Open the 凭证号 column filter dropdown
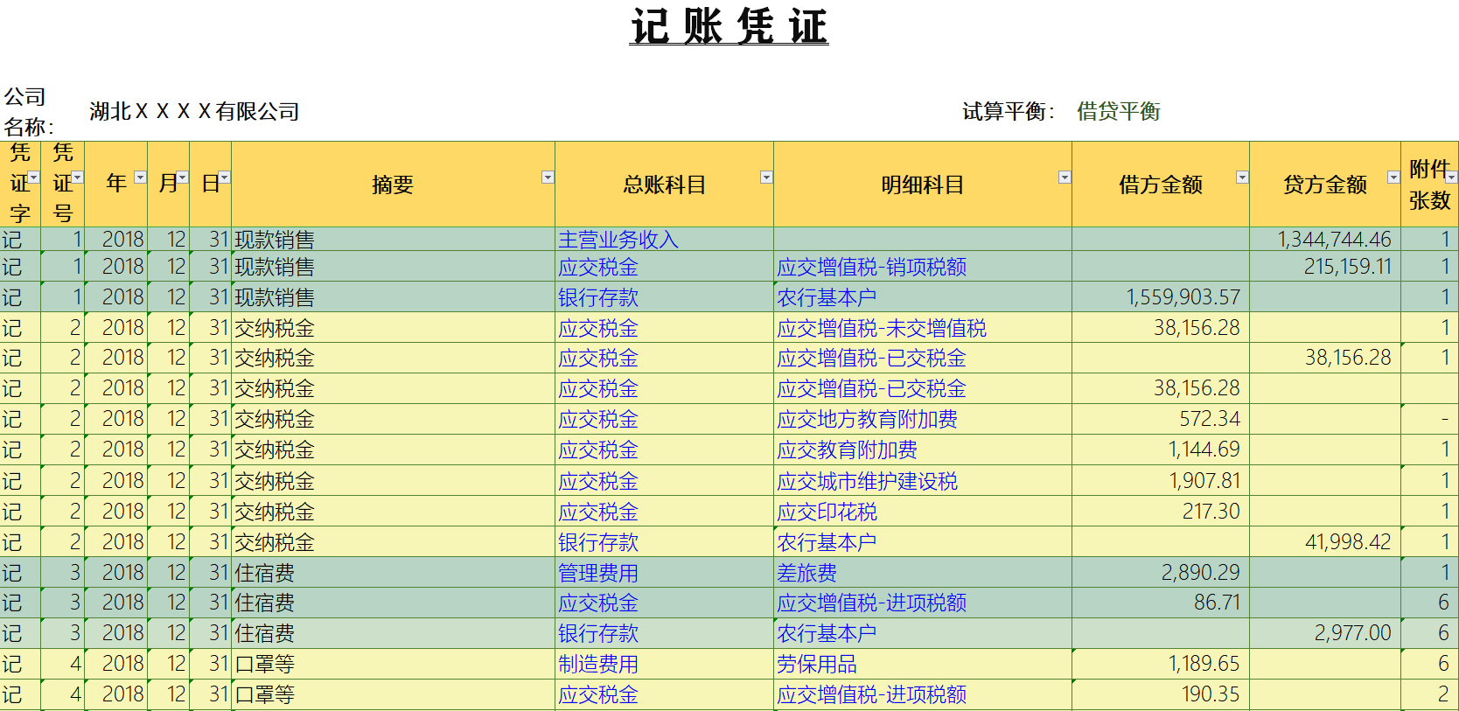Image resolution: width=1459 pixels, height=711 pixels. (78, 178)
